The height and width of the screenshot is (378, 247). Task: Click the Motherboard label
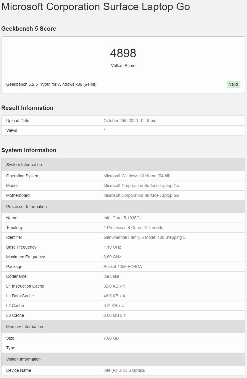point(18,195)
